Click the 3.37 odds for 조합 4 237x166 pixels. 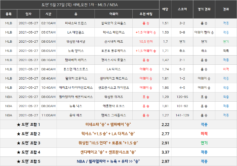tap(165, 152)
